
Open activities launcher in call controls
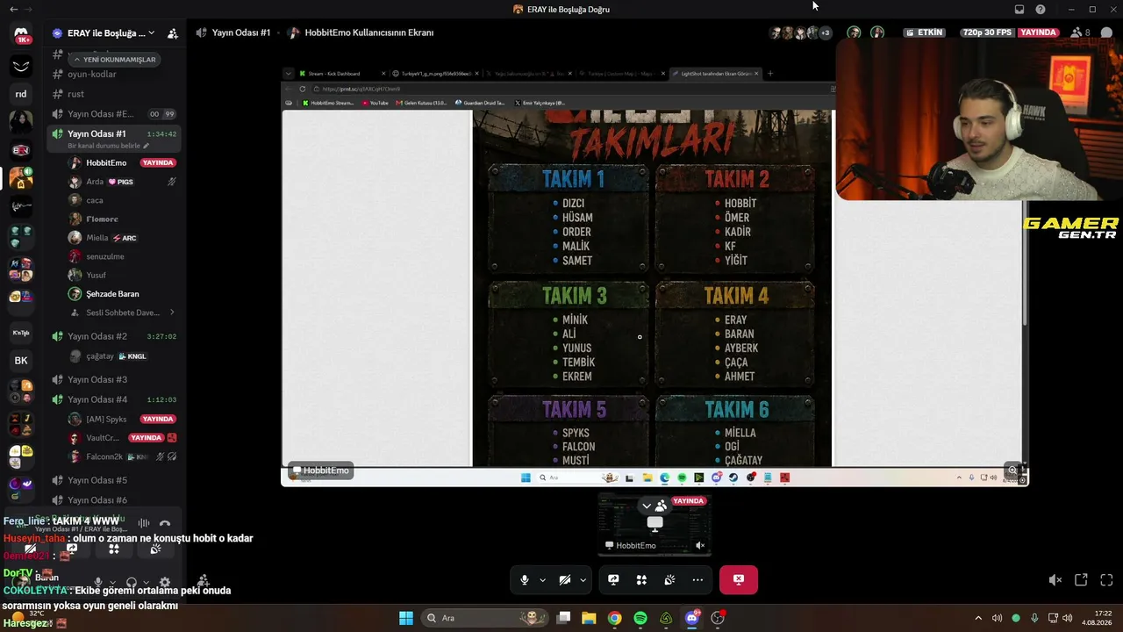point(641,579)
